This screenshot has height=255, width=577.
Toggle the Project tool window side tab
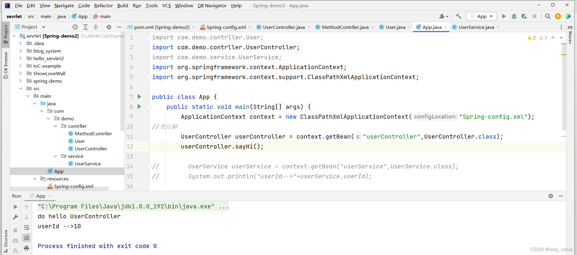coord(6,34)
